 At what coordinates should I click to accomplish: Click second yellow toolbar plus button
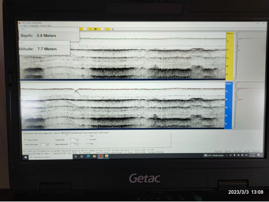[108, 29]
